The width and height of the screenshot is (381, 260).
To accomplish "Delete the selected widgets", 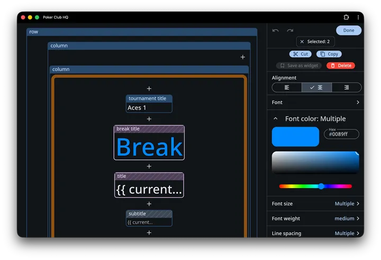I will [x=341, y=66].
